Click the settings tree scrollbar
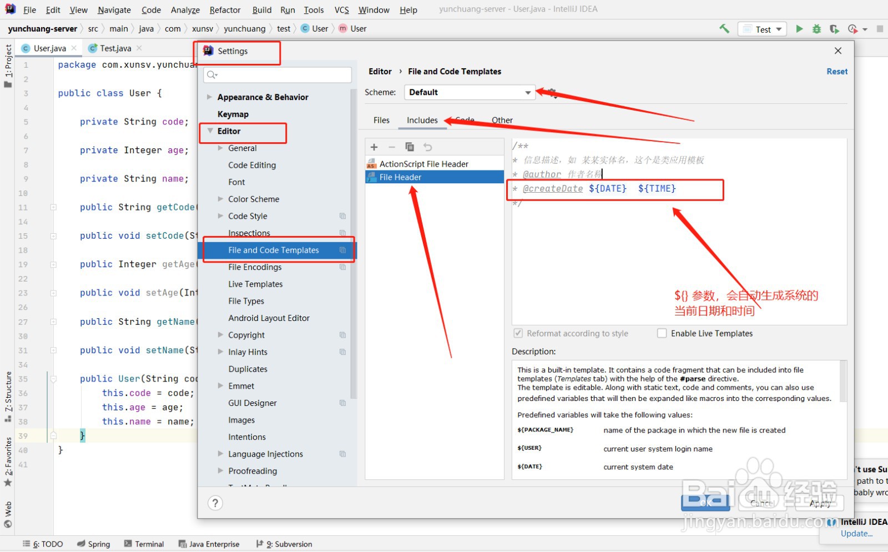Viewport: 888px width, 552px height. coord(354,244)
